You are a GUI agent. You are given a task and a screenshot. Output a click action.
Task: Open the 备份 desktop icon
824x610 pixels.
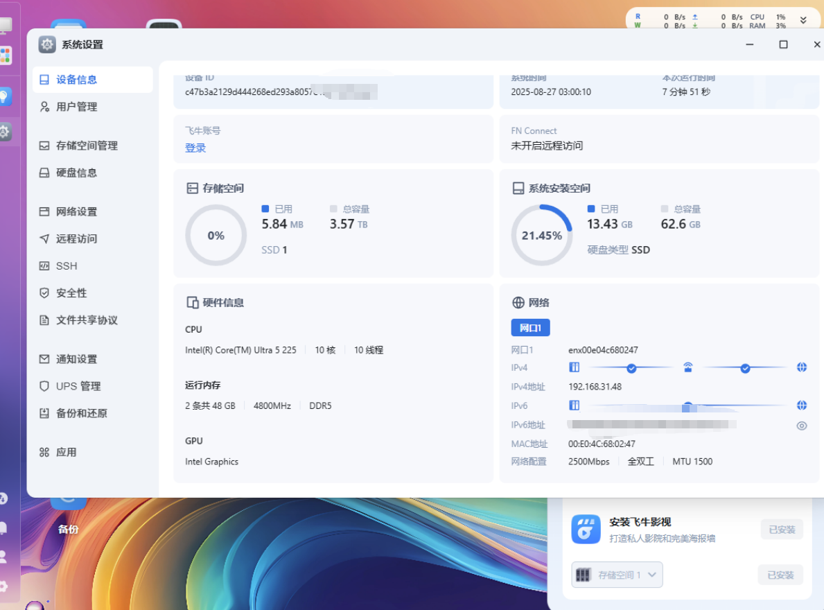(69, 518)
